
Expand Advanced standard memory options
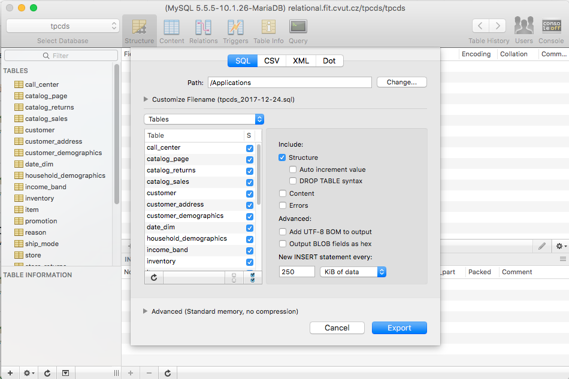coord(145,311)
